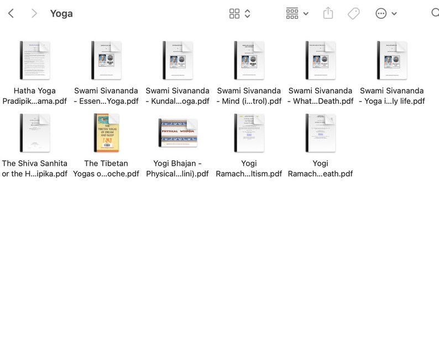The width and height of the screenshot is (439, 347).
Task: Click filename 'Hatha Yoga Pradipik...ama.pdf'
Action: point(35,96)
